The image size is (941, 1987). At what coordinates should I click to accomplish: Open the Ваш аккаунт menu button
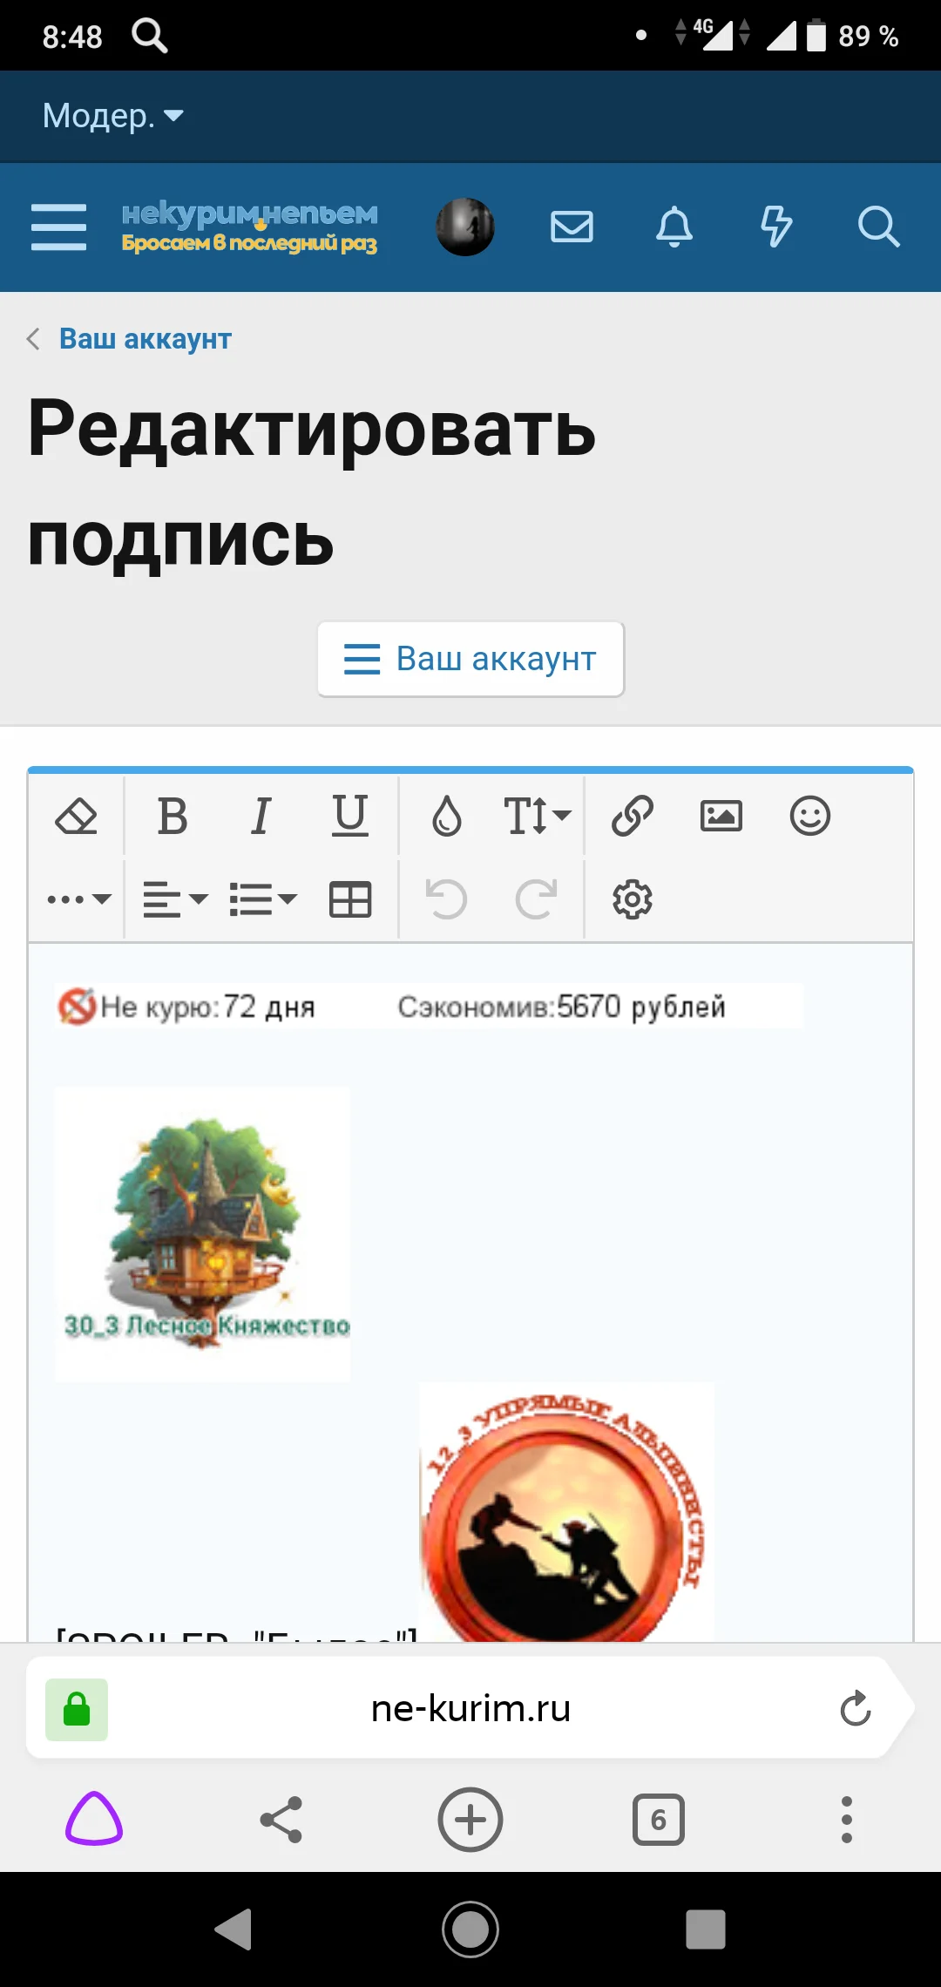pyautogui.click(x=470, y=659)
